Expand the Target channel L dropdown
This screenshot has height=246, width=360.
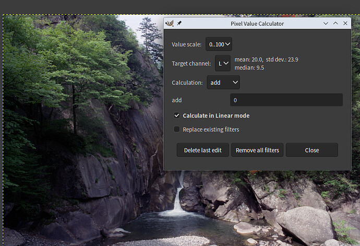223,63
